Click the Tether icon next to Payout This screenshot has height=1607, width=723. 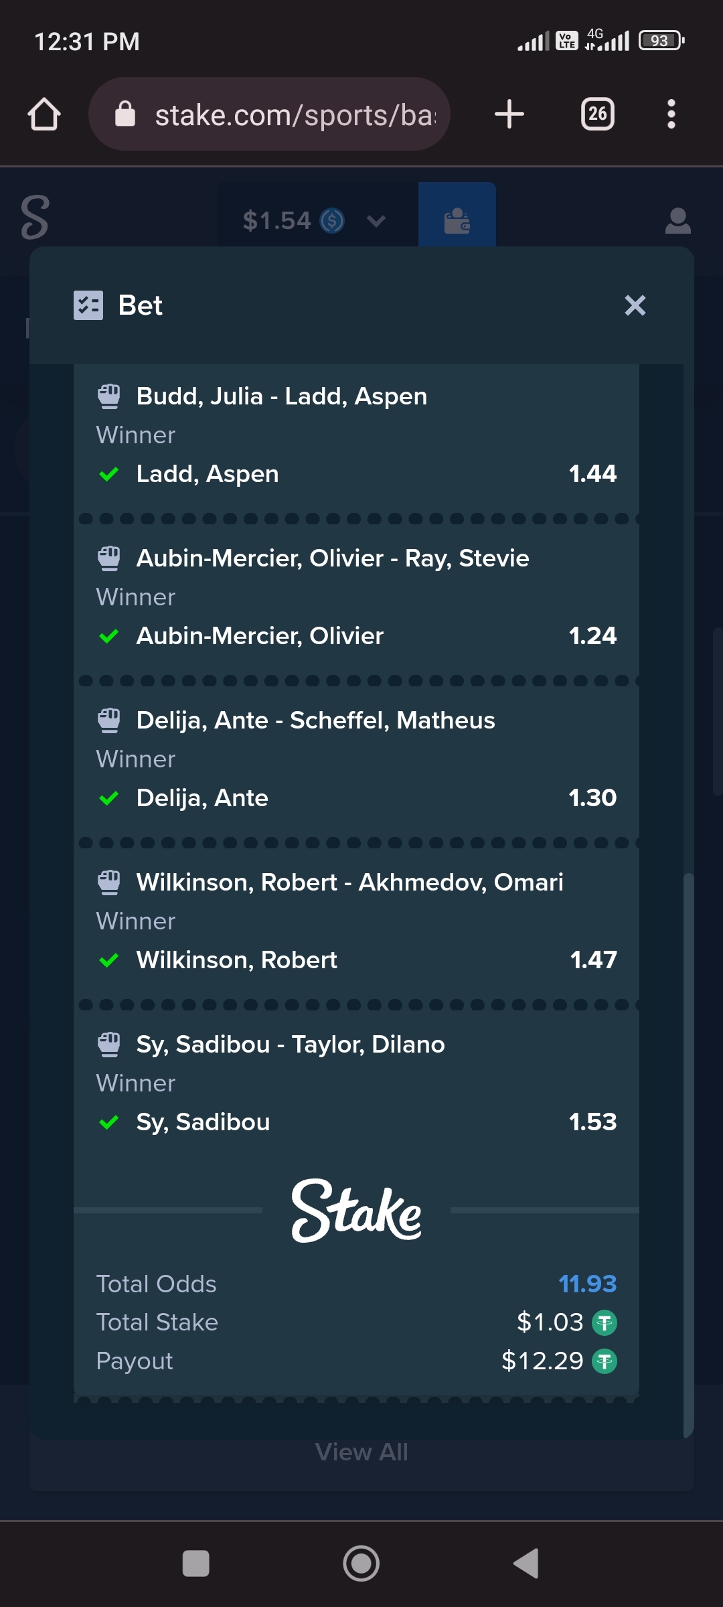click(x=605, y=1361)
